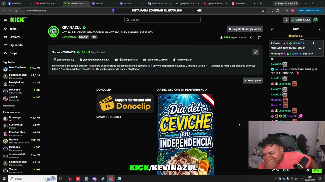Open the pinned message three-dot options

pos(320,43)
